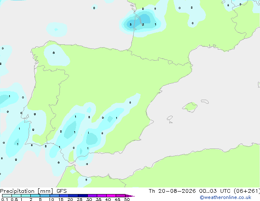This screenshot has height=201, width=260.
Task: Click the "40" legend label
Action: click(x=108, y=199)
